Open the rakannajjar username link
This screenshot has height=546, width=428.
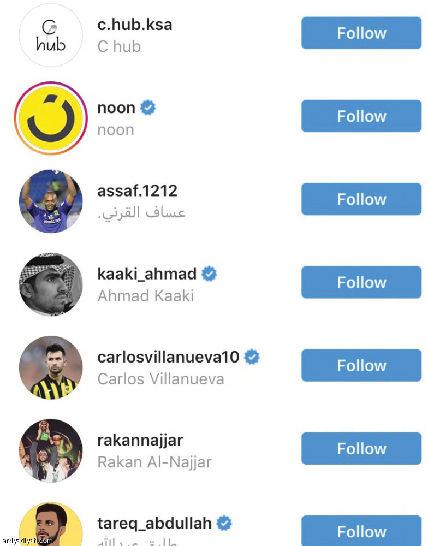coord(140,440)
